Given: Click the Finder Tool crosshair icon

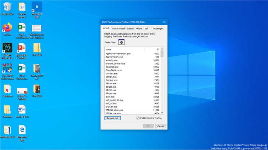Looking at the screenshot, I should [x=121, y=42].
